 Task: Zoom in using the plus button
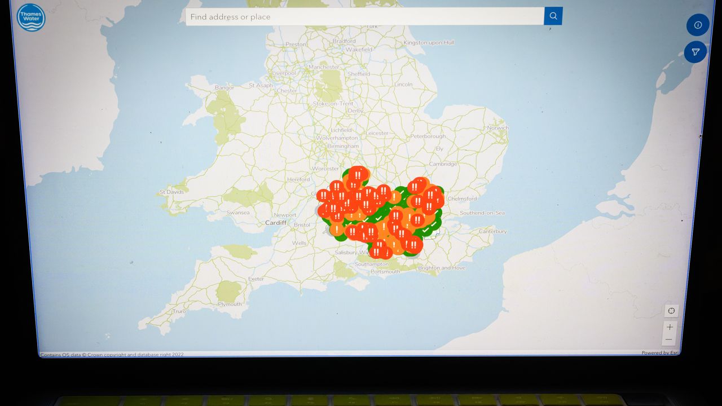tap(670, 327)
